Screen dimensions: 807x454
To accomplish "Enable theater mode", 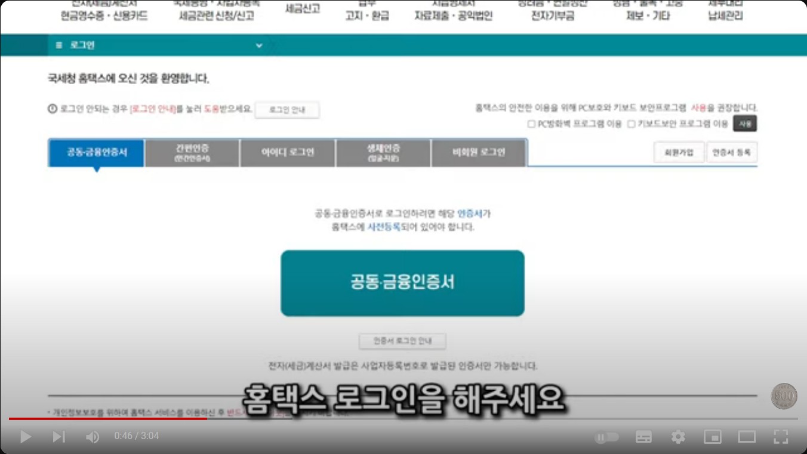I will click(747, 437).
